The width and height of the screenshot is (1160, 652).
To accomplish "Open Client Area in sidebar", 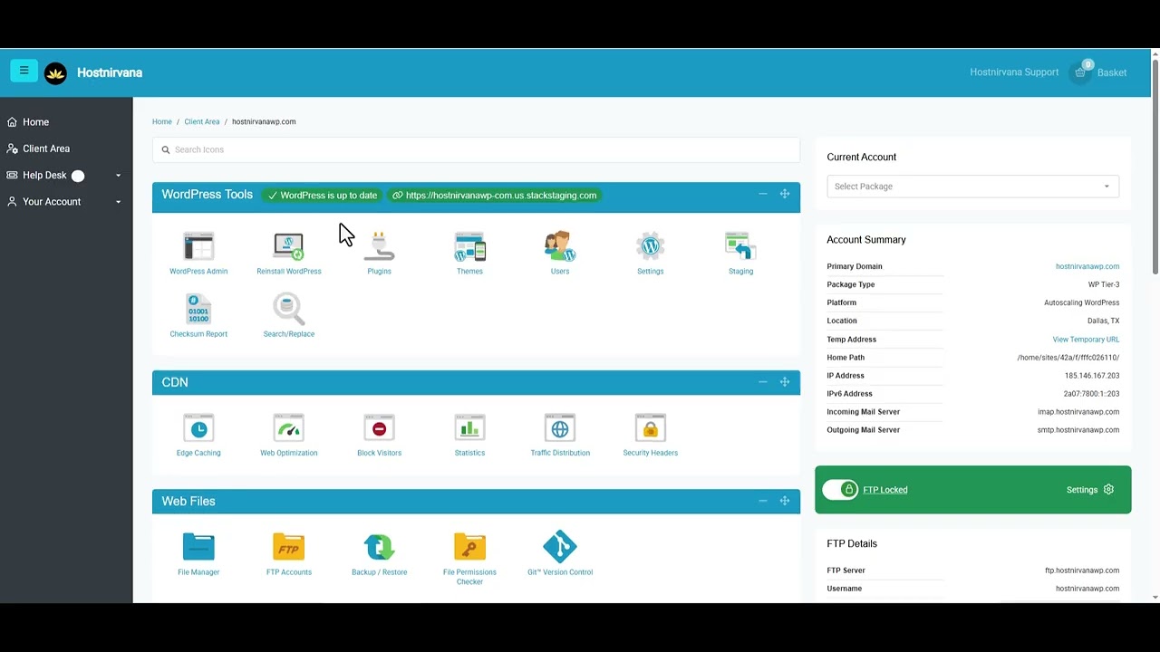I will point(45,149).
